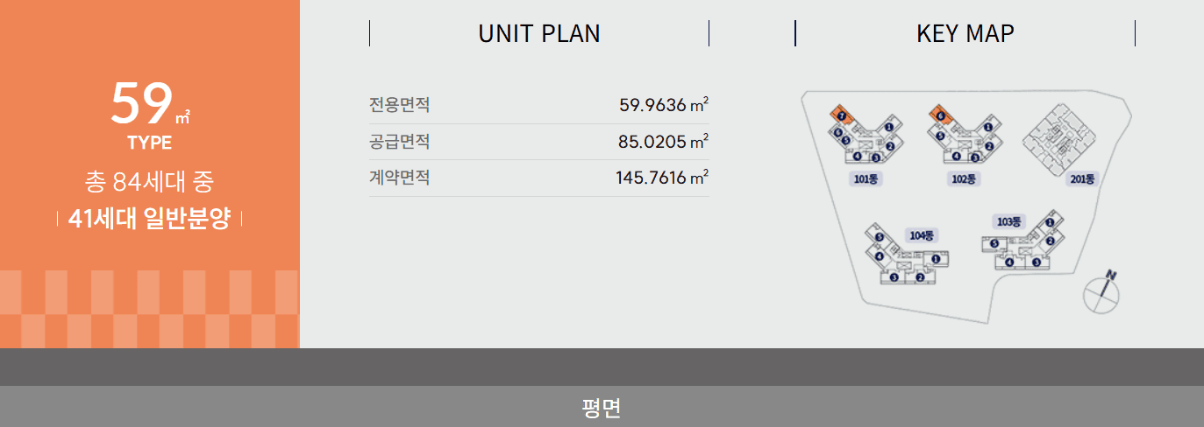Screen dimensions: 1204x427
Task: Click the UNIT PLAN heading
Action: click(539, 33)
